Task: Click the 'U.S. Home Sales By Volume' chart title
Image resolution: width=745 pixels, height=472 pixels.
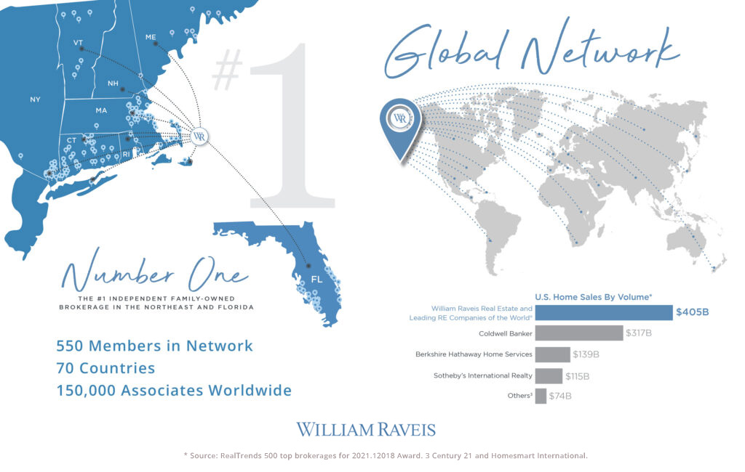Action: tap(594, 297)
